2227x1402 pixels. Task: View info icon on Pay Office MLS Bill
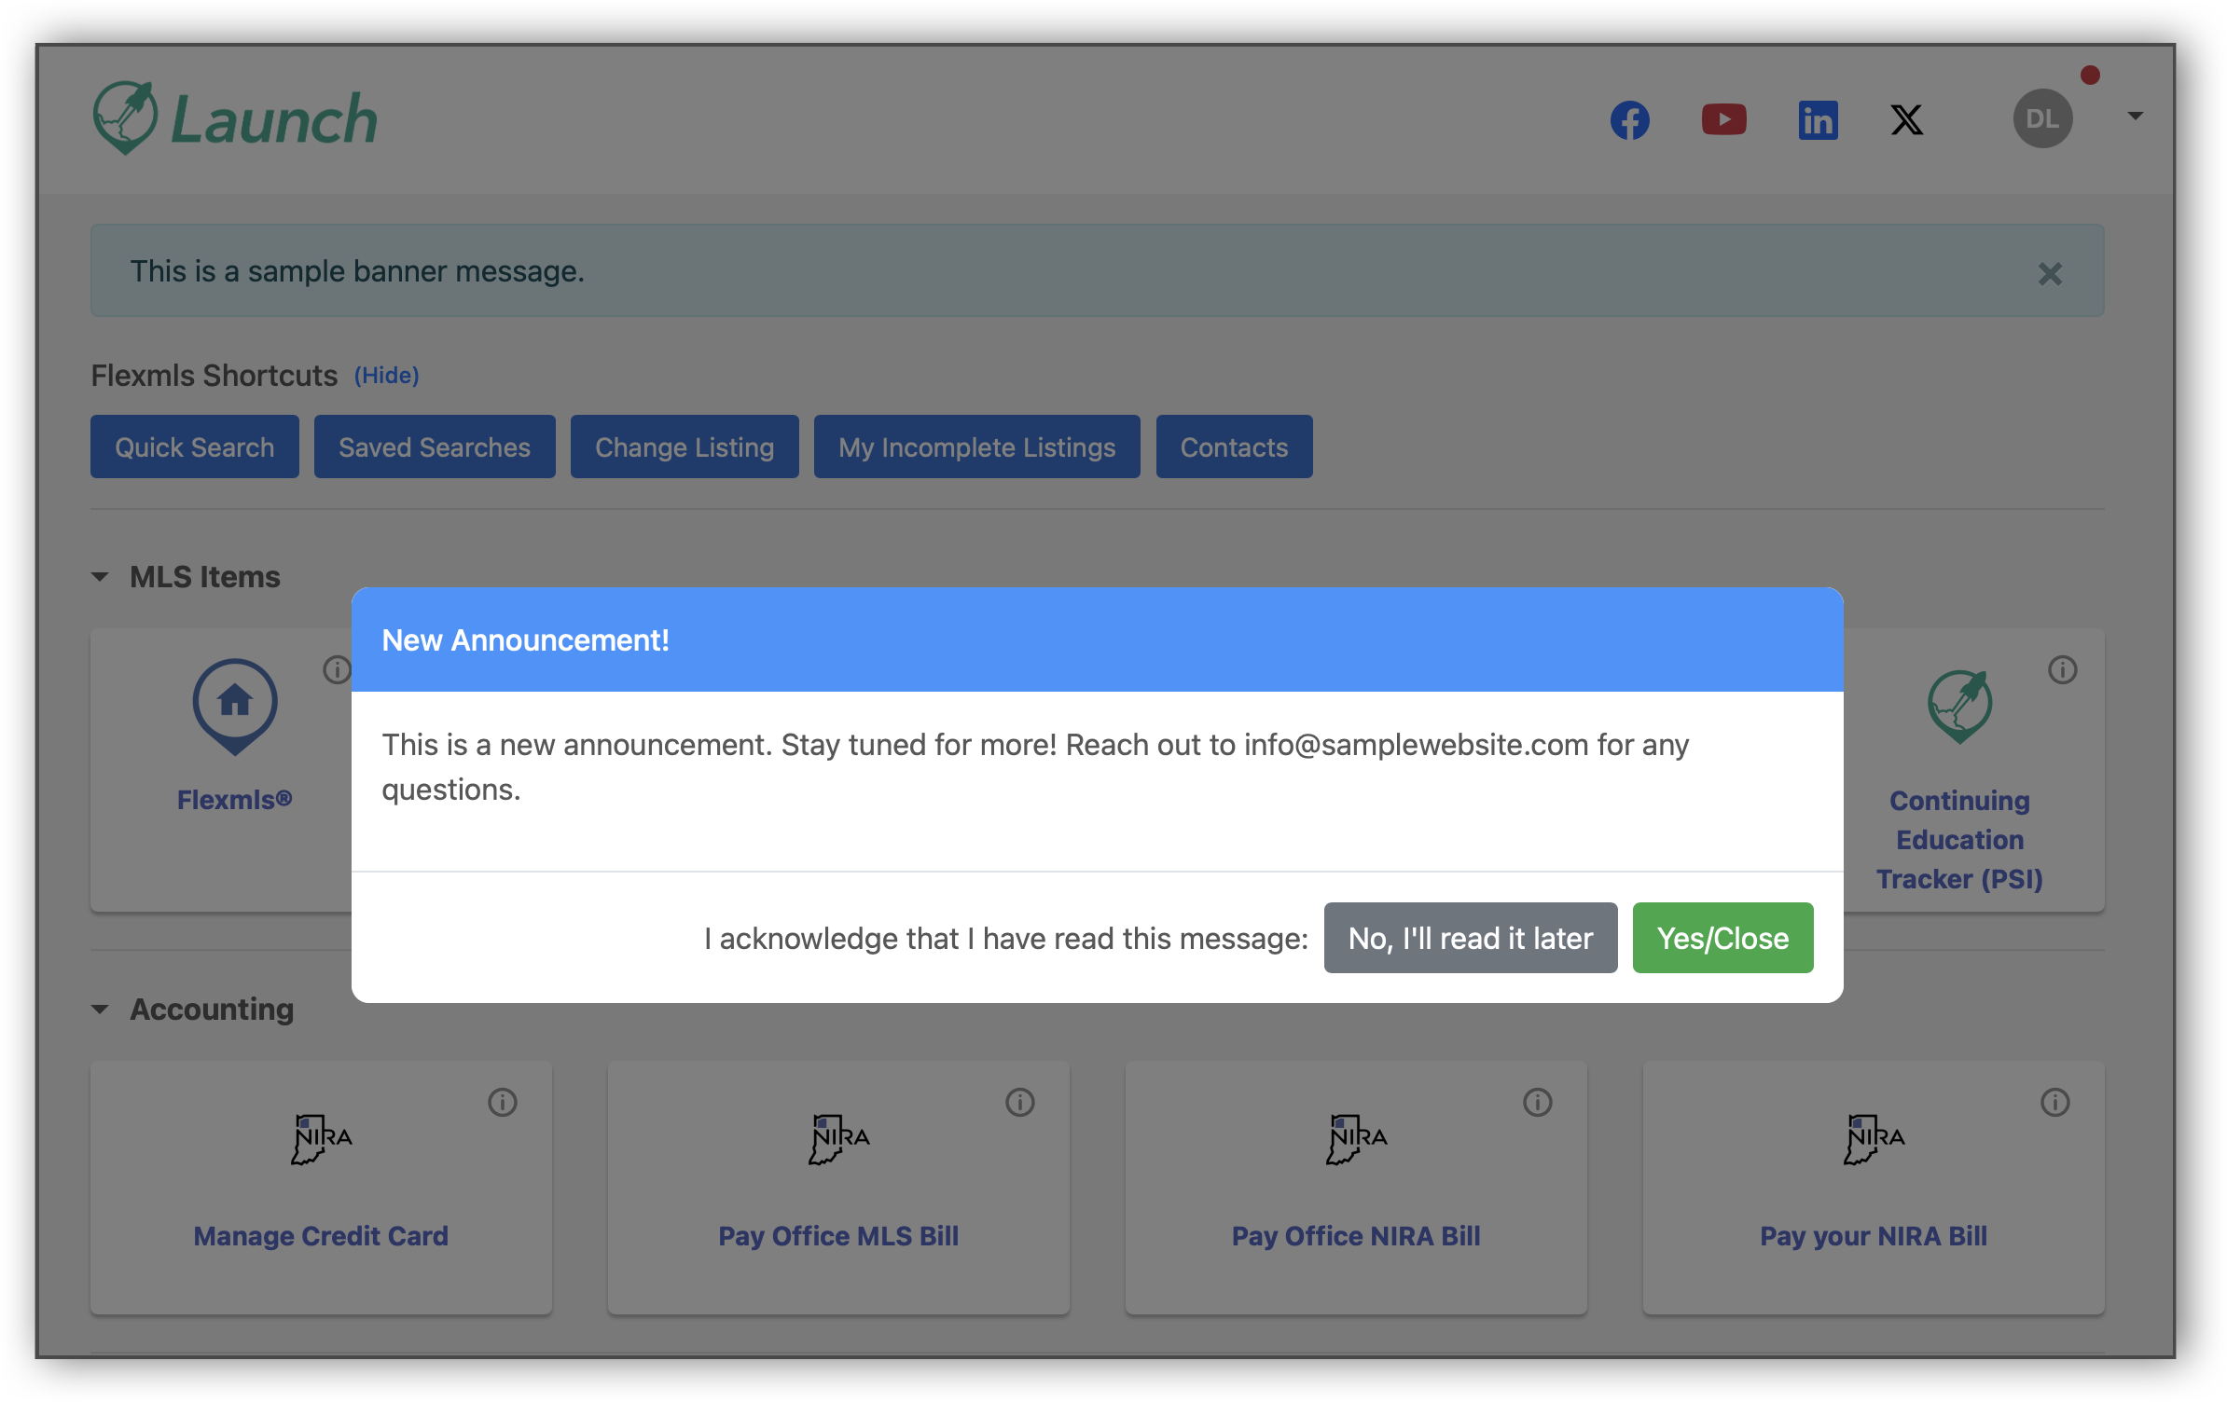[x=1019, y=1103]
